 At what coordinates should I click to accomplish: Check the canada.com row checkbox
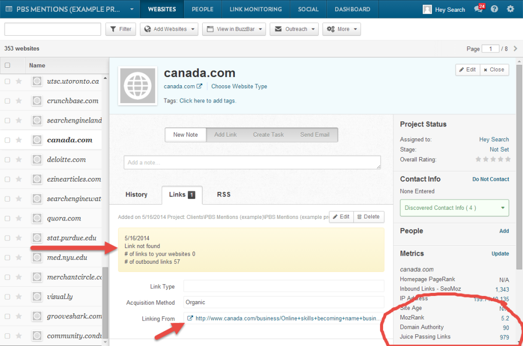(7, 140)
